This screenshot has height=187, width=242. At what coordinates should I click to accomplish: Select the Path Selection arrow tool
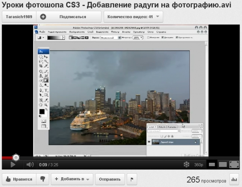(x=41, y=95)
